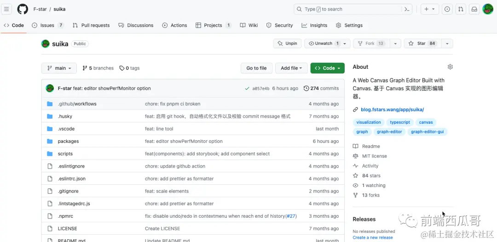Open the pull requests header icon
Screen dimensions: 497x242
[461, 9]
